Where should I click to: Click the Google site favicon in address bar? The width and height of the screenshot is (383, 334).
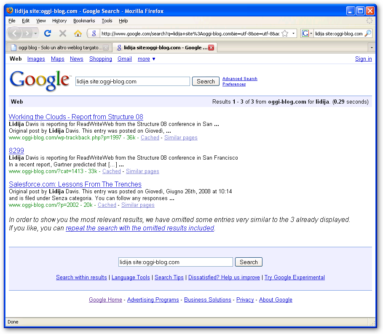click(94, 33)
